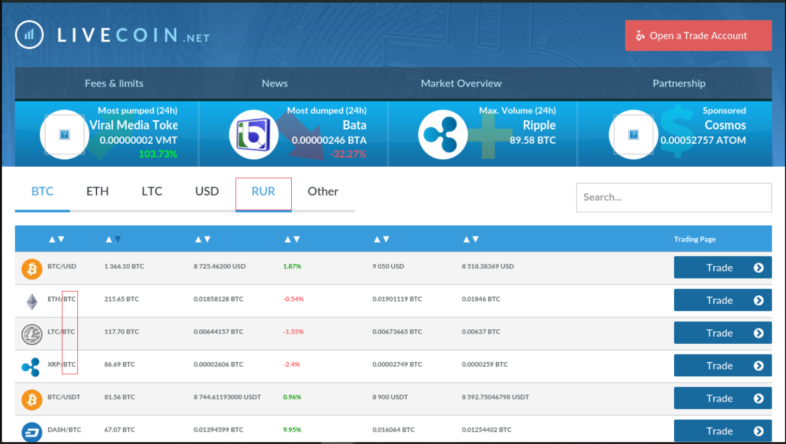Image resolution: width=786 pixels, height=444 pixels.
Task: Click the Search input field
Action: tap(673, 198)
